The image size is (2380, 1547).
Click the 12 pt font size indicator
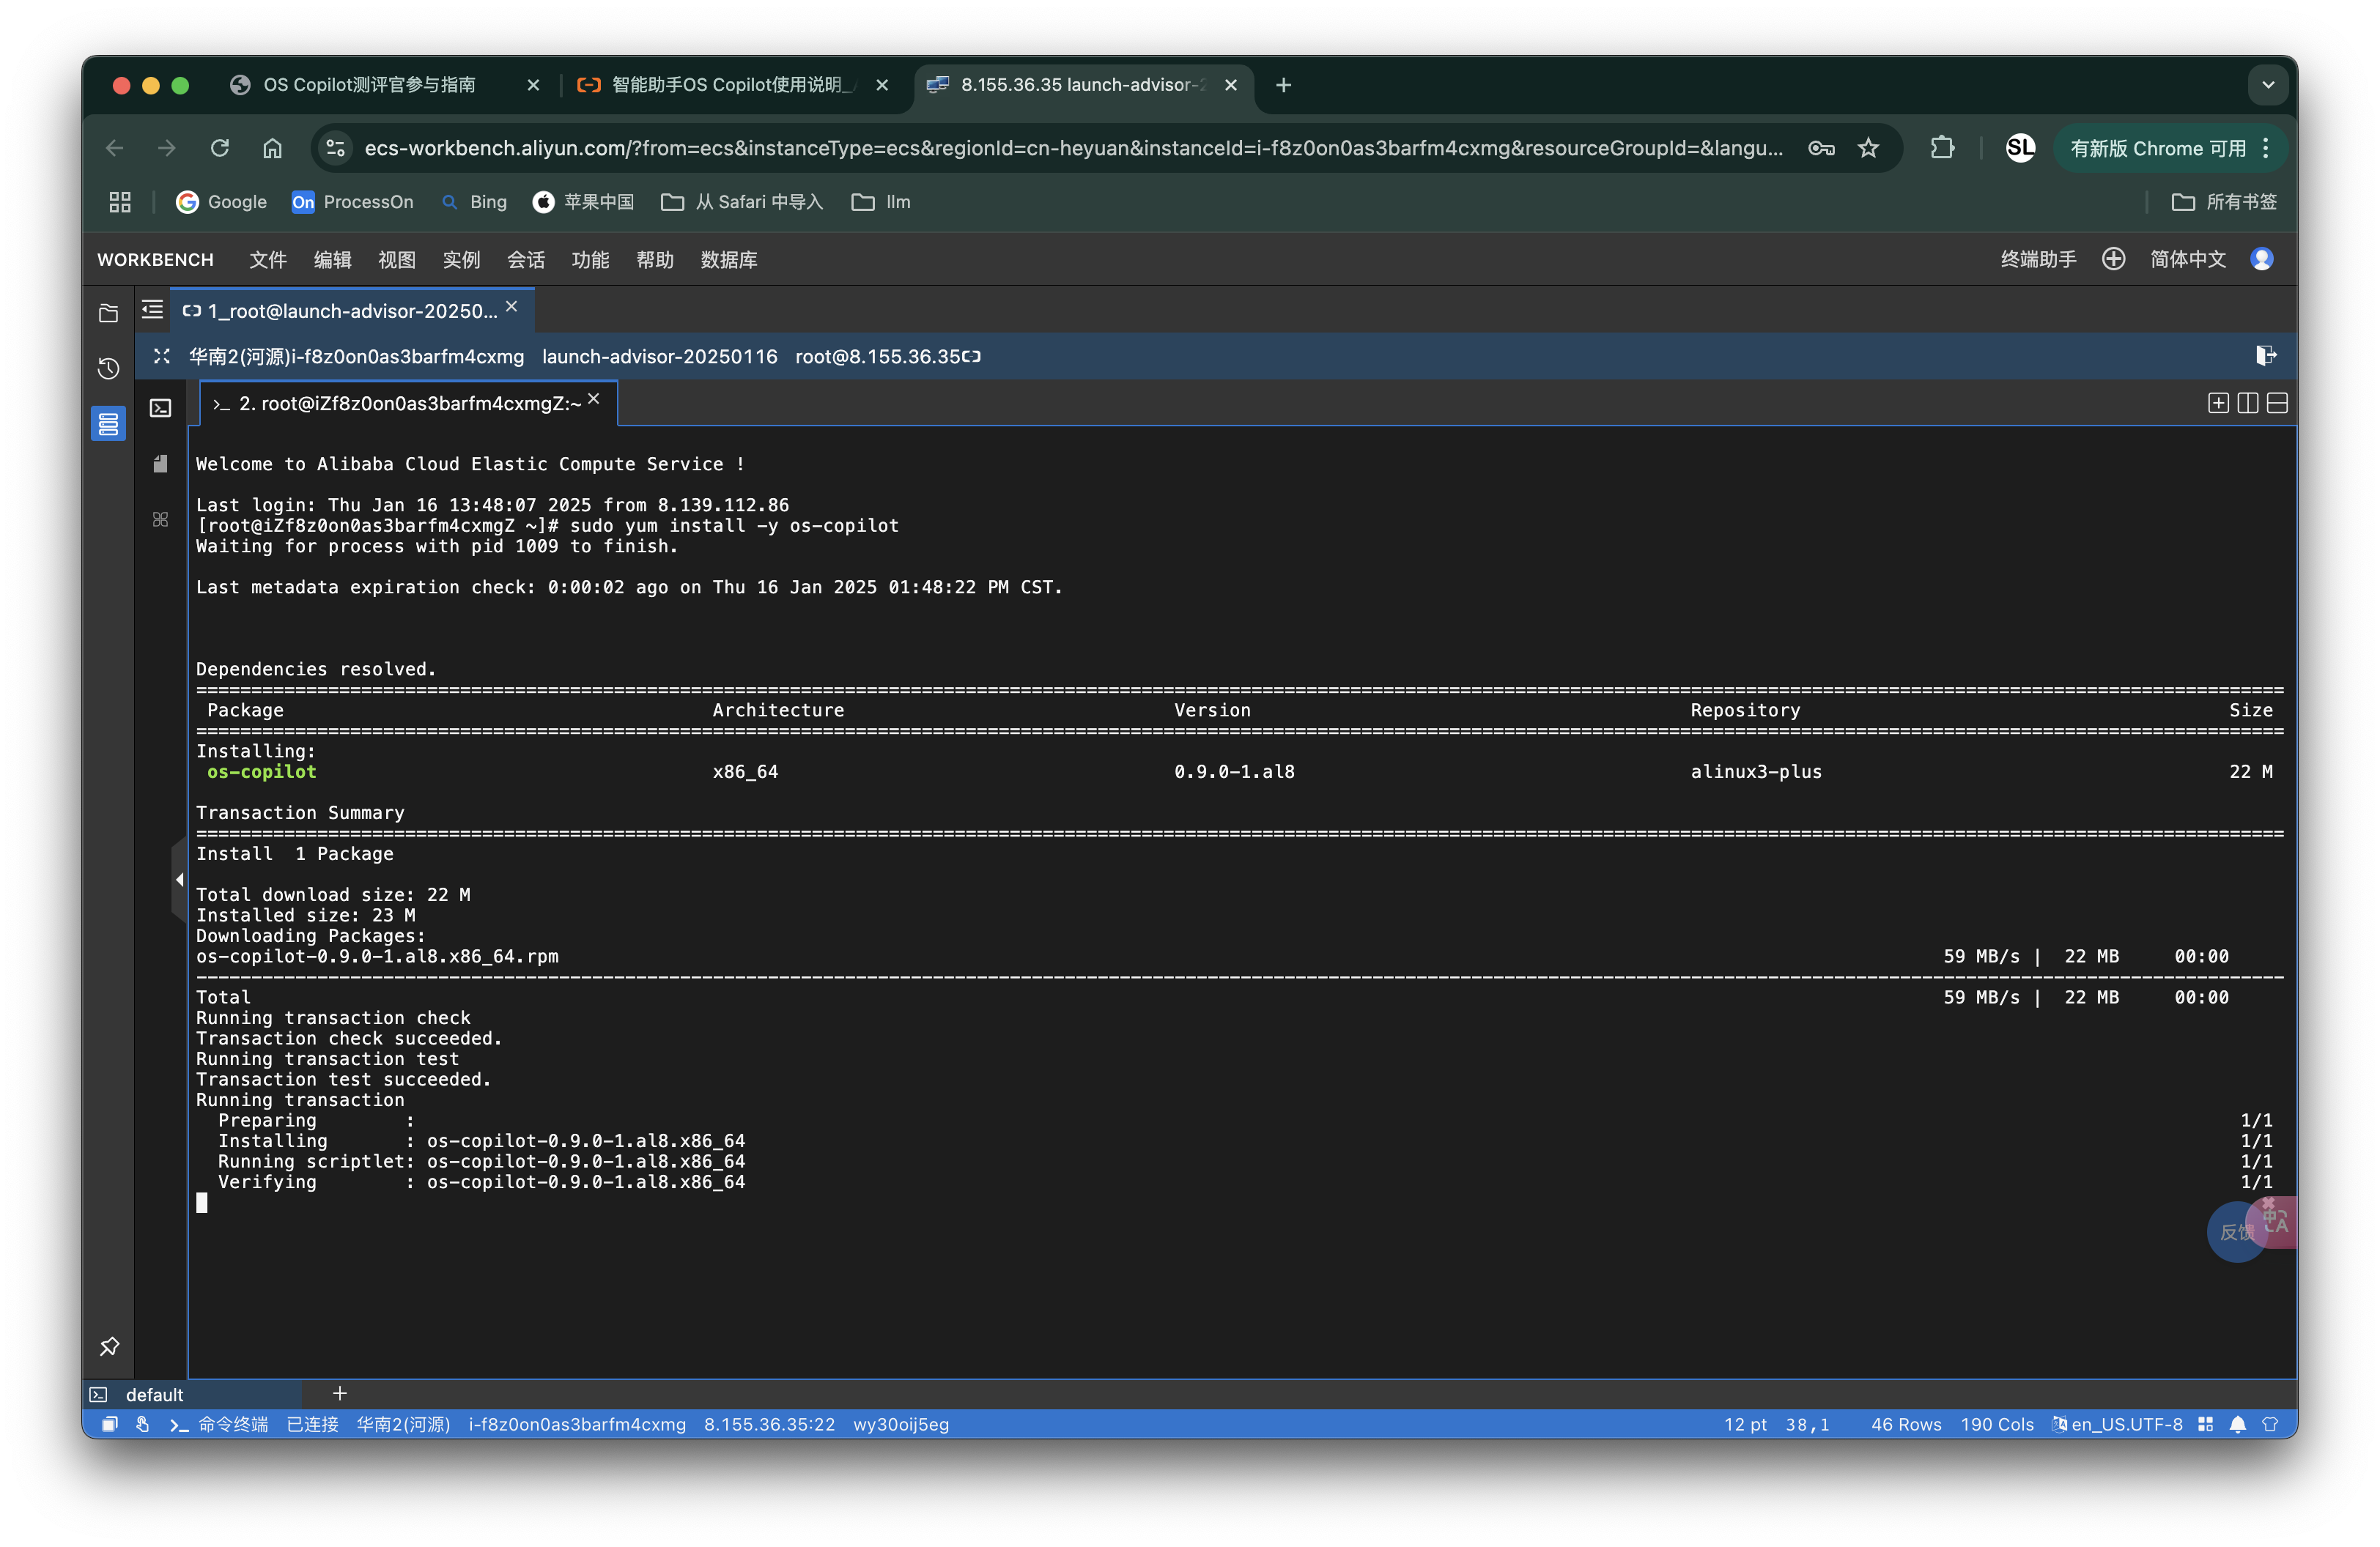tap(1745, 1424)
